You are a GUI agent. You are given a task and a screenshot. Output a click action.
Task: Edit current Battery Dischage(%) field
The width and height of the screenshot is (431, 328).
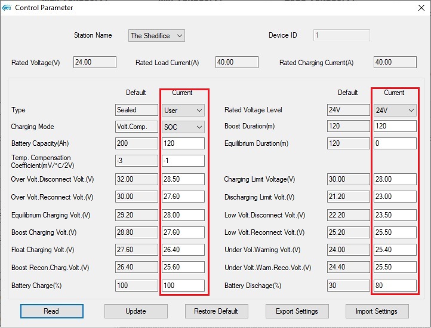(395, 286)
